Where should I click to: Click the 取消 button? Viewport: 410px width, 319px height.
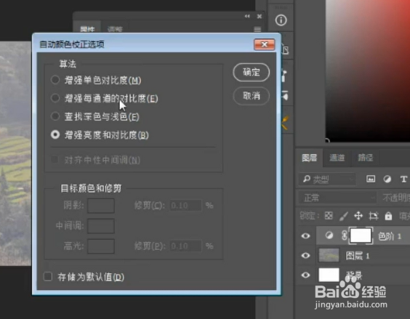click(251, 96)
